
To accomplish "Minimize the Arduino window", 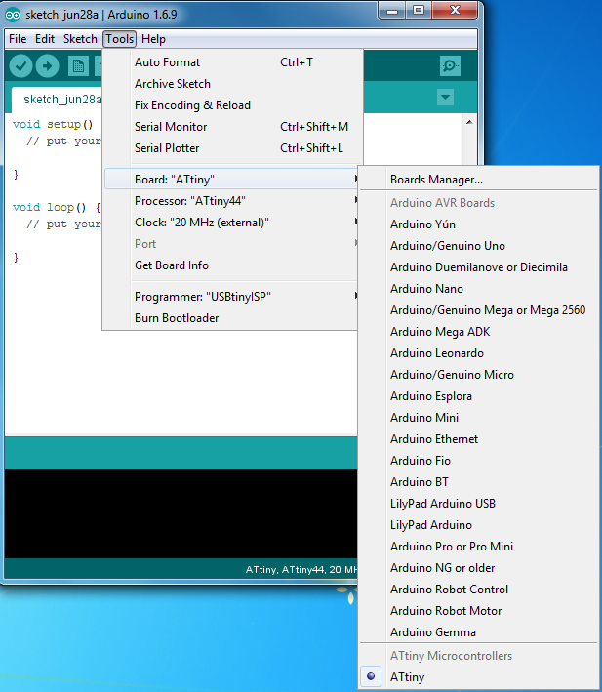I will [x=392, y=11].
